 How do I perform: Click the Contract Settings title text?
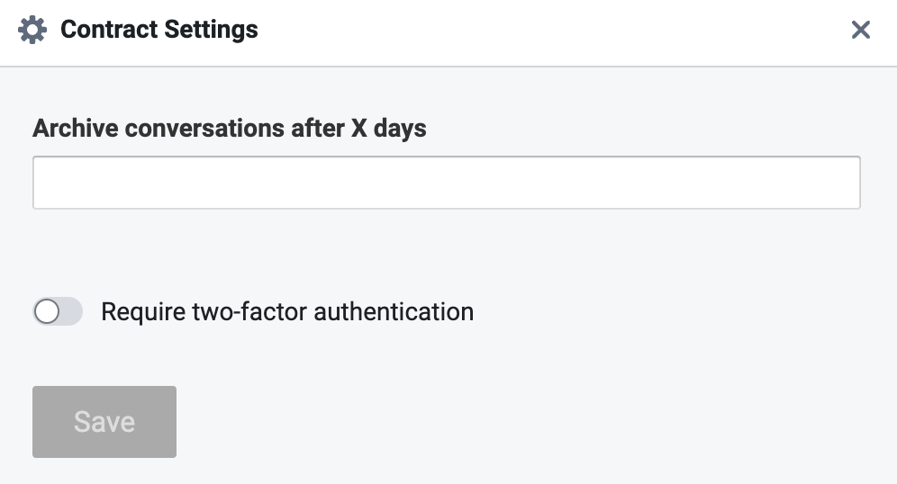click(x=159, y=30)
